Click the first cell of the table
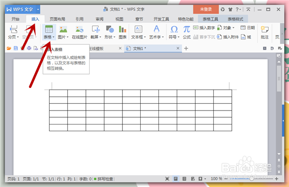Viewport: 289px width, 187px height. pyautogui.click(x=58, y=93)
